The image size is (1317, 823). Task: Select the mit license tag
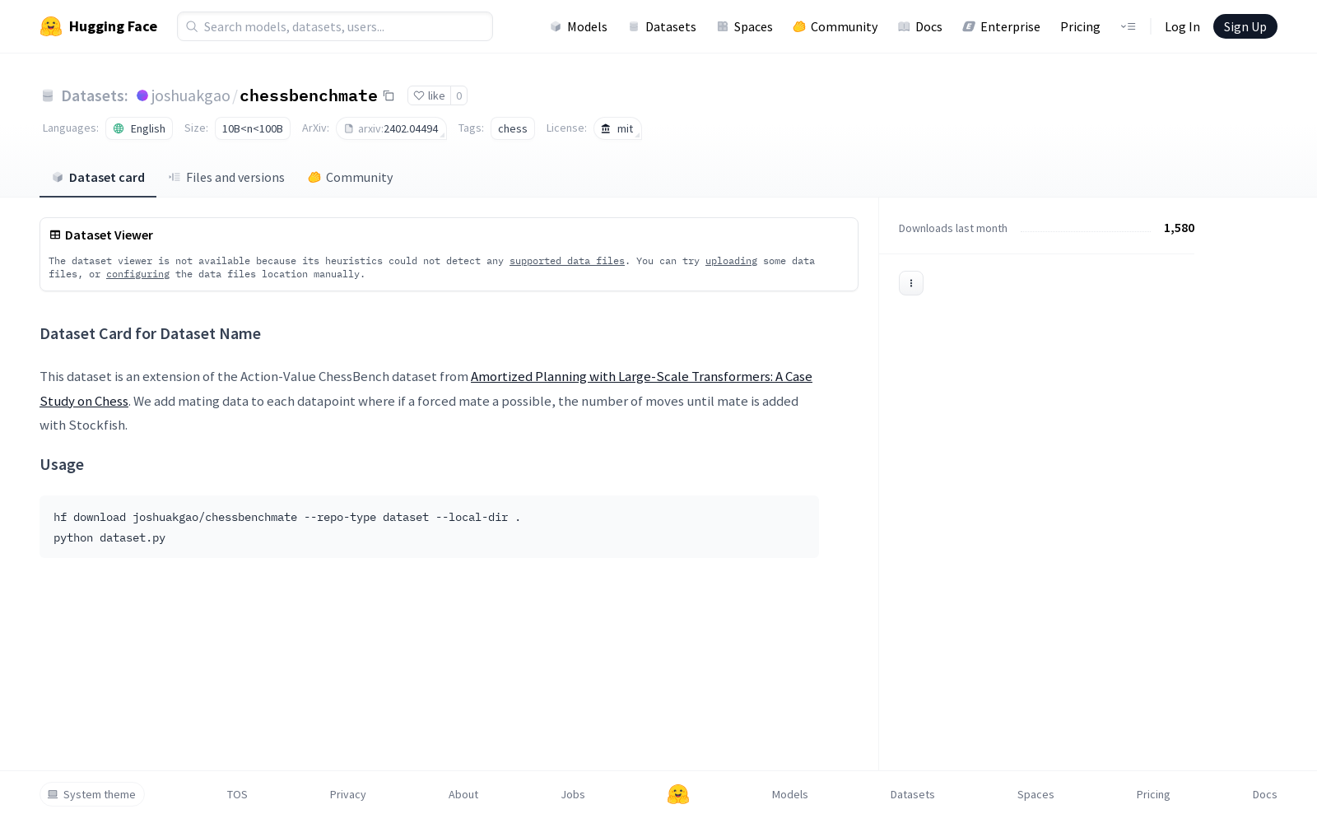coord(617,128)
